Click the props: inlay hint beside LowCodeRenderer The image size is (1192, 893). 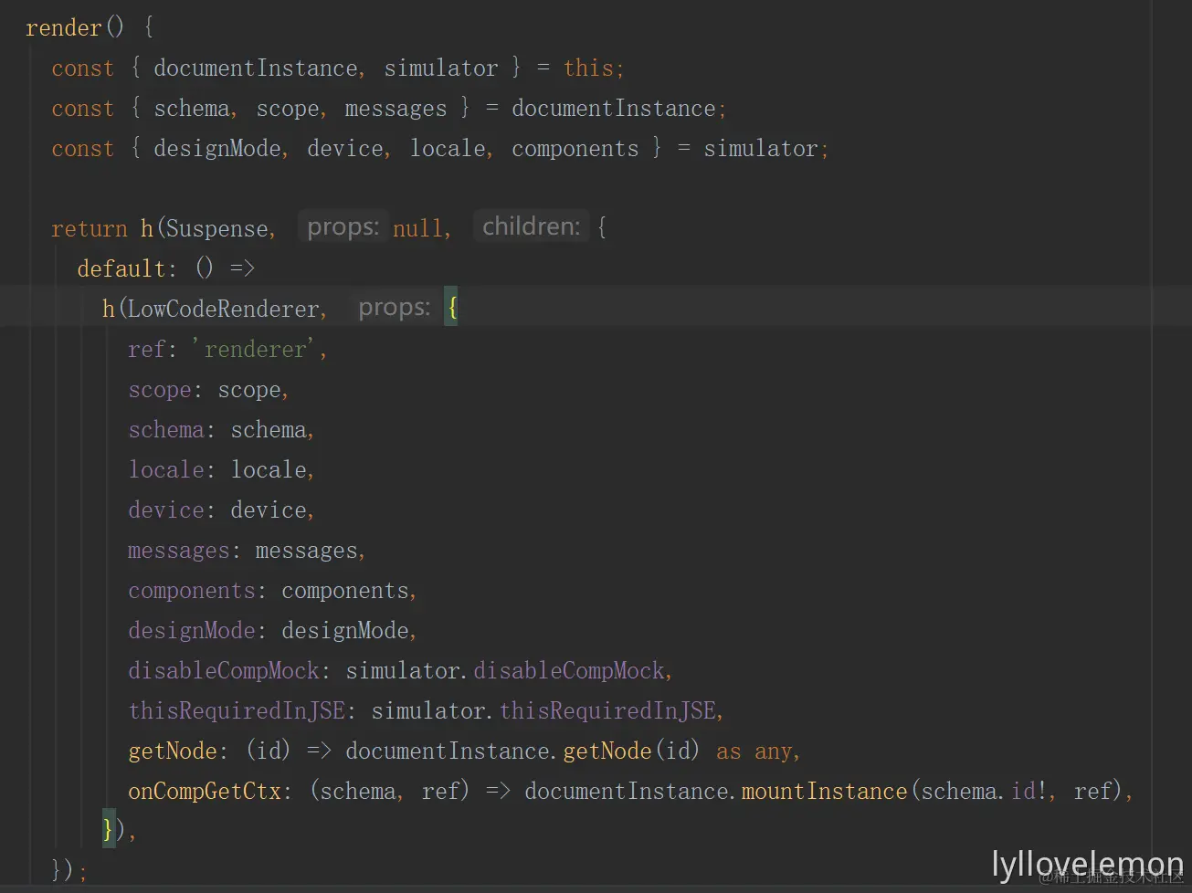click(394, 308)
